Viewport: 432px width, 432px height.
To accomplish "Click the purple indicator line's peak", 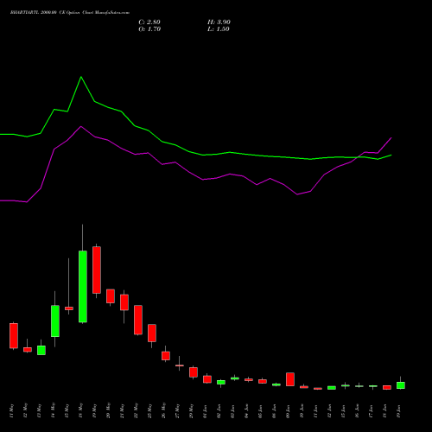I will point(81,126).
